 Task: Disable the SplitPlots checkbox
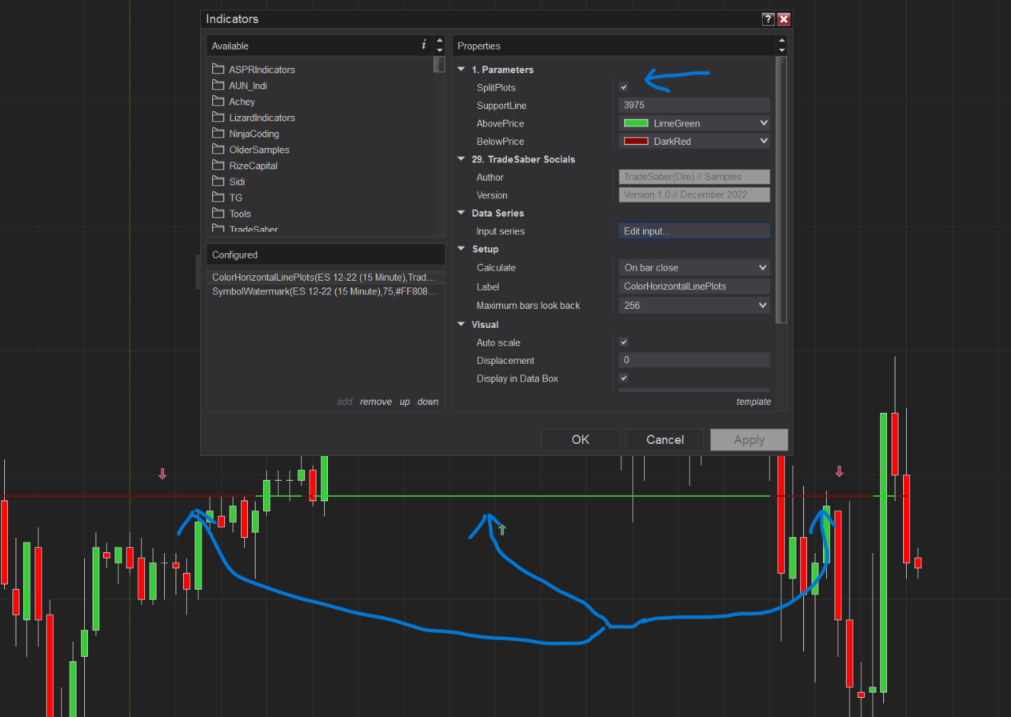[623, 86]
